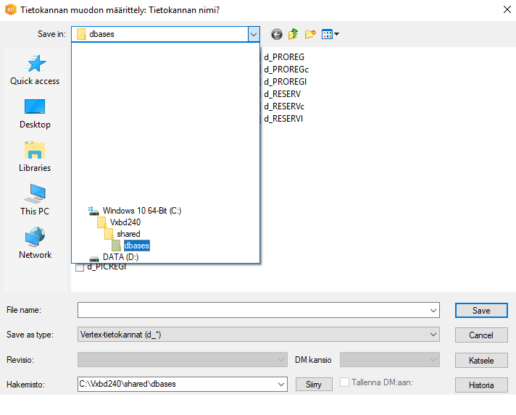The width and height of the screenshot is (516, 415).
Task: Open the View menu icon
Action: (330, 34)
